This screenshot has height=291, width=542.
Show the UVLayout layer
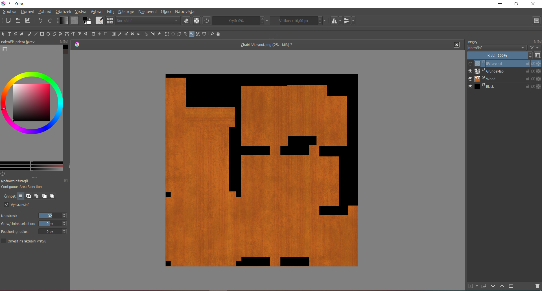click(x=470, y=64)
